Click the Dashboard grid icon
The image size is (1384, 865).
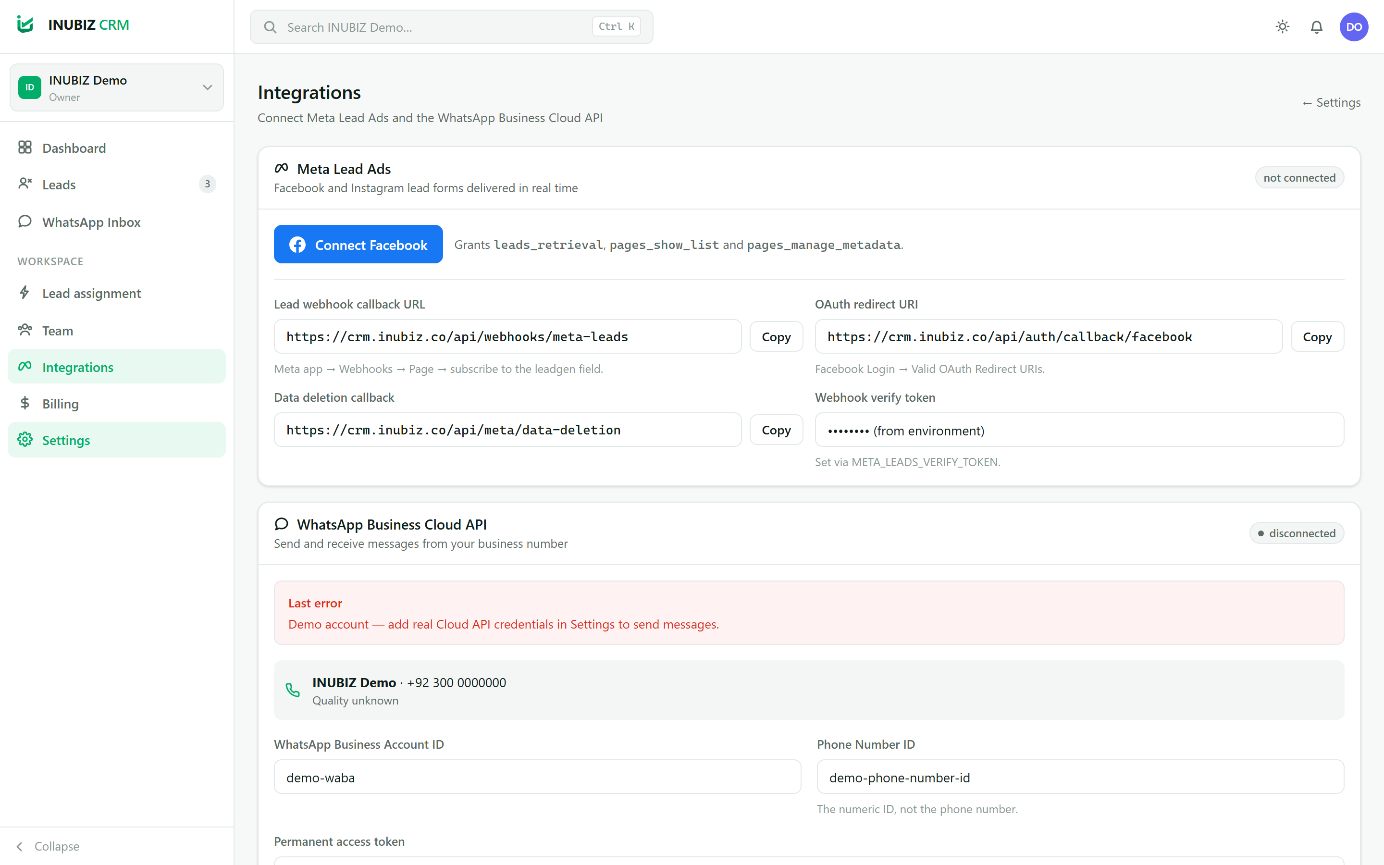coord(25,148)
